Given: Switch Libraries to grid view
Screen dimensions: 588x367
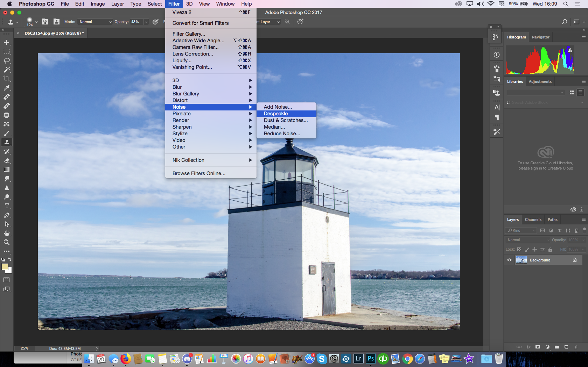Looking at the screenshot, I should pyautogui.click(x=572, y=92).
